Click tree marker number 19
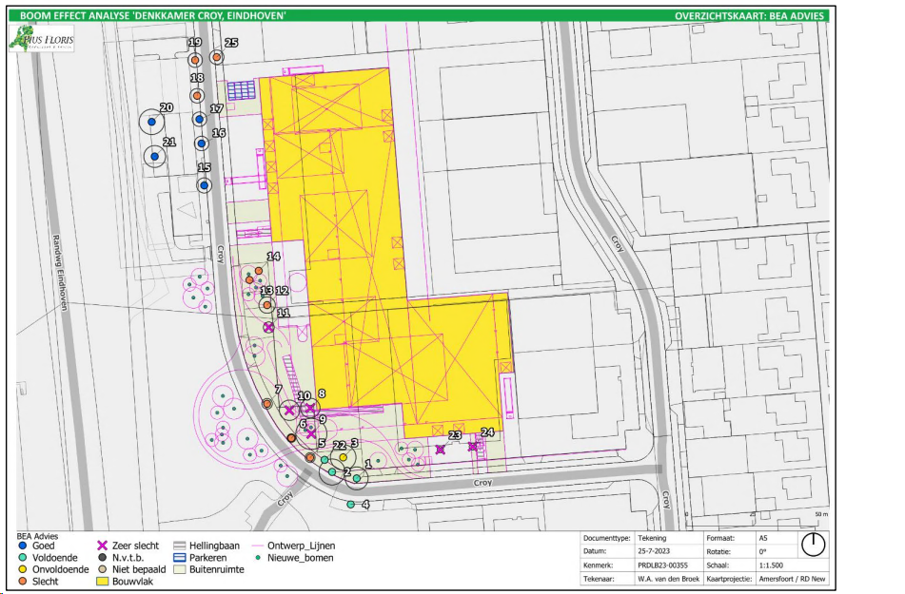Screen dimensions: 905x594 tap(195, 59)
